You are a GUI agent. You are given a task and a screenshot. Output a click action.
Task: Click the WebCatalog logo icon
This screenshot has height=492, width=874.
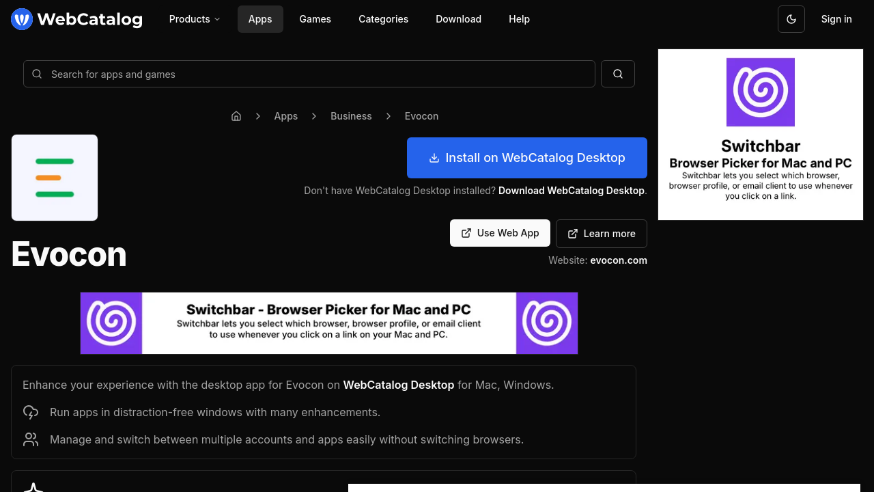[22, 19]
